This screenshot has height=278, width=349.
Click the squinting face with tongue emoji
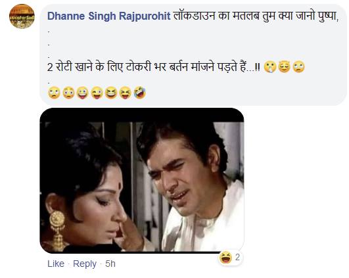point(126,93)
